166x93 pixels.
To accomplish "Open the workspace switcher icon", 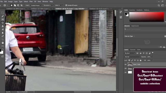I will point(163,5).
